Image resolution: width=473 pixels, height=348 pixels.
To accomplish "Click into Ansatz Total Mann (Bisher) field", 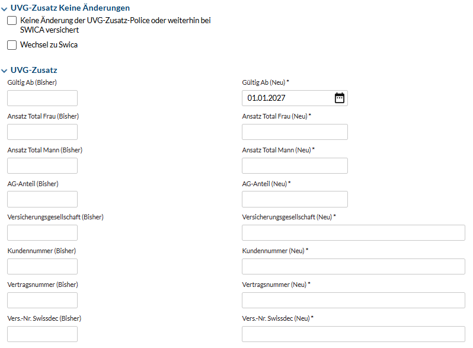I will pyautogui.click(x=42, y=165).
